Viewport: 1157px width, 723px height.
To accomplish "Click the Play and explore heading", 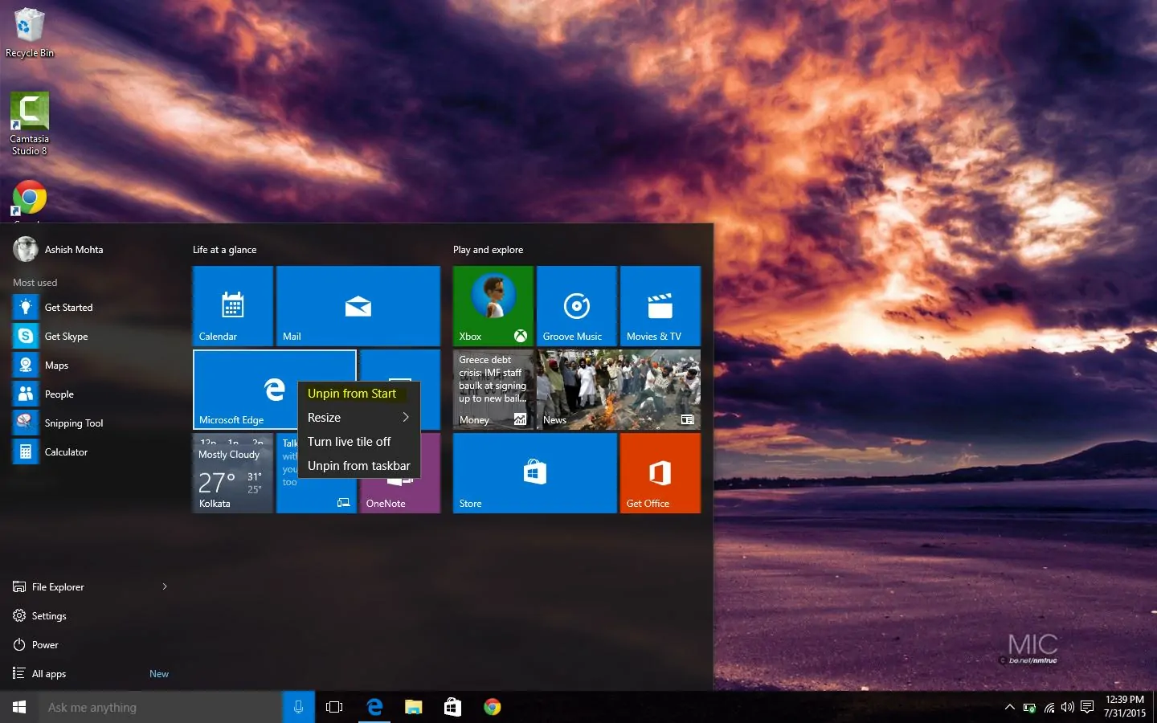I will pos(488,250).
